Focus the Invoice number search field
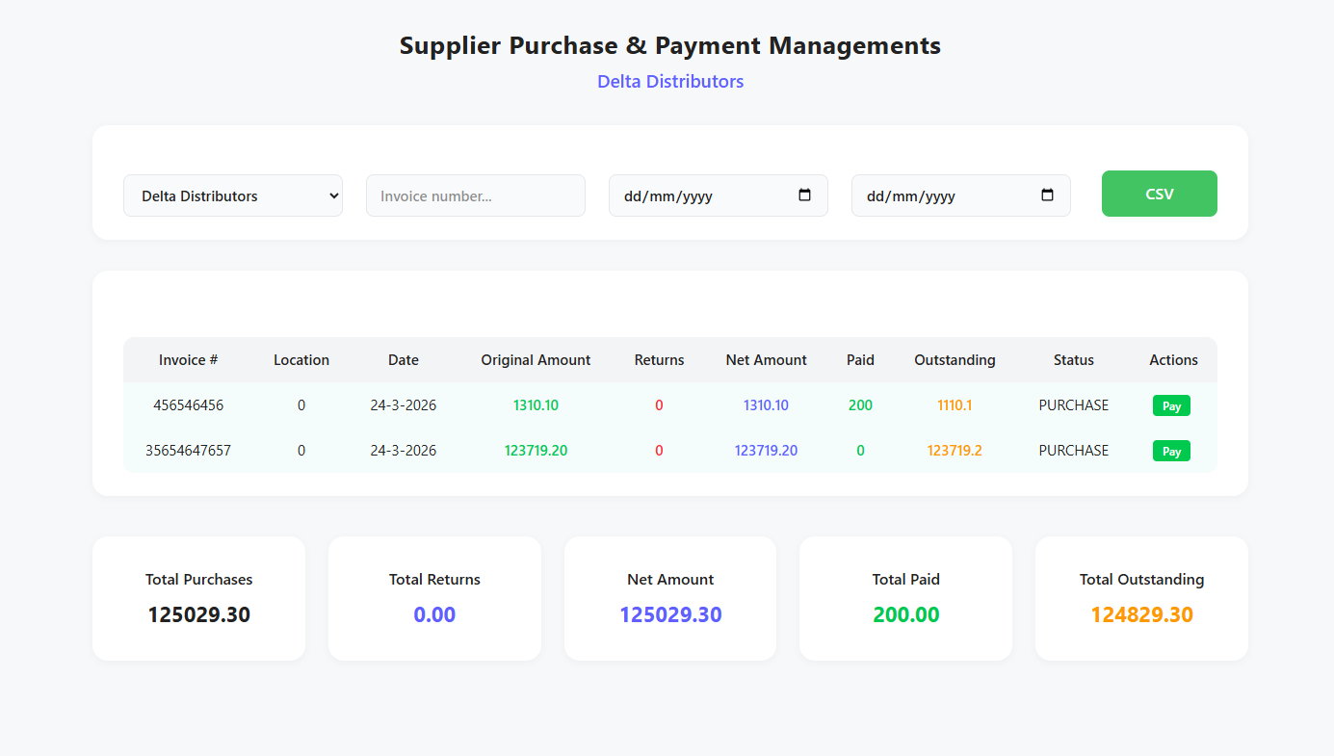This screenshot has width=1334, height=756. point(476,196)
